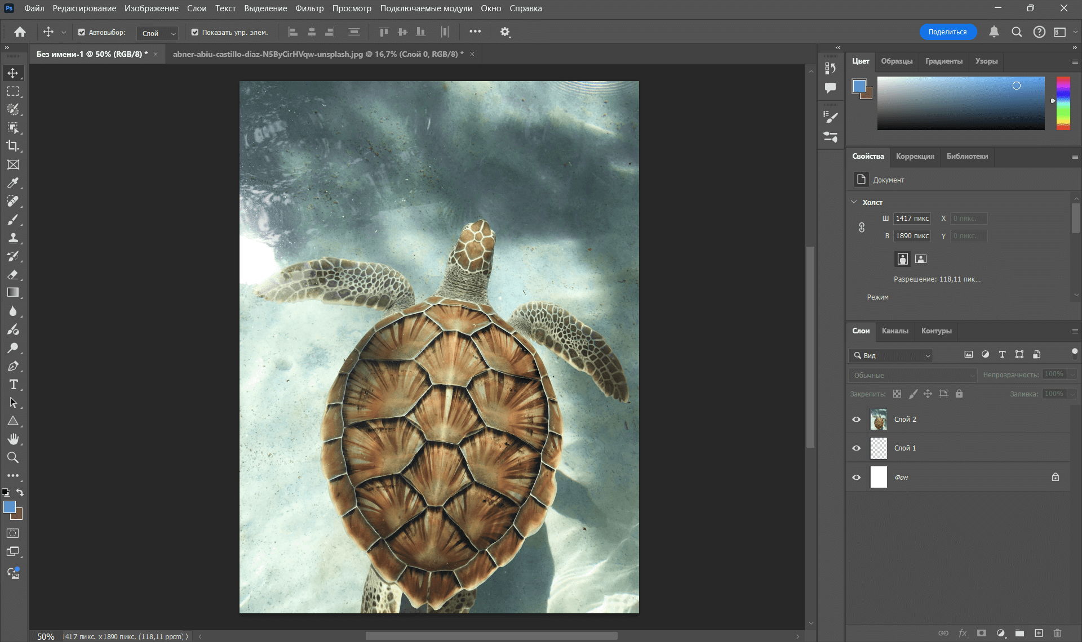
Task: Collapse the Холст section
Action: tap(854, 202)
